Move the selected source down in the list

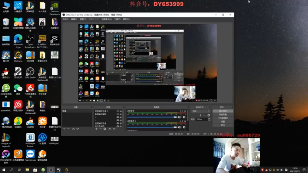[x=114, y=129]
